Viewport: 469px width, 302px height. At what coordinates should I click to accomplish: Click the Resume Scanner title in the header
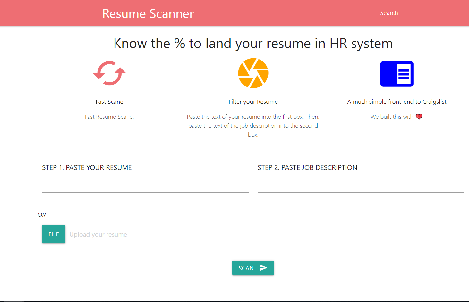click(148, 13)
